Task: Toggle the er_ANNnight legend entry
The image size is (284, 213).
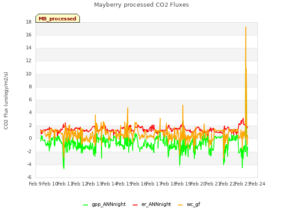Action: [152, 204]
